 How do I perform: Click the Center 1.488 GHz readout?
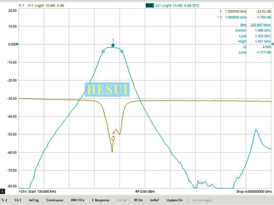[x=253, y=31]
